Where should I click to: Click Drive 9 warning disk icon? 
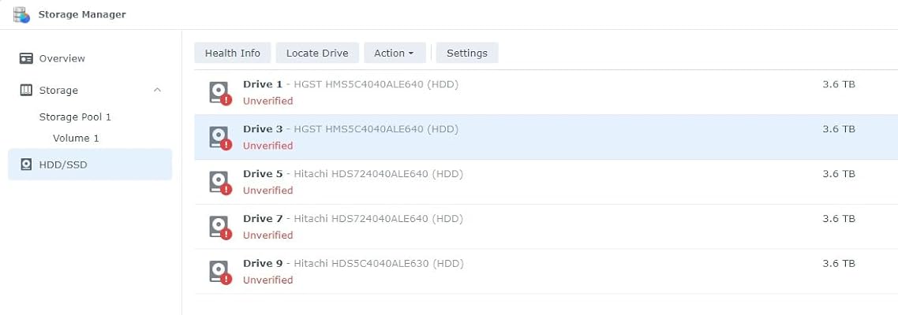[x=219, y=272]
